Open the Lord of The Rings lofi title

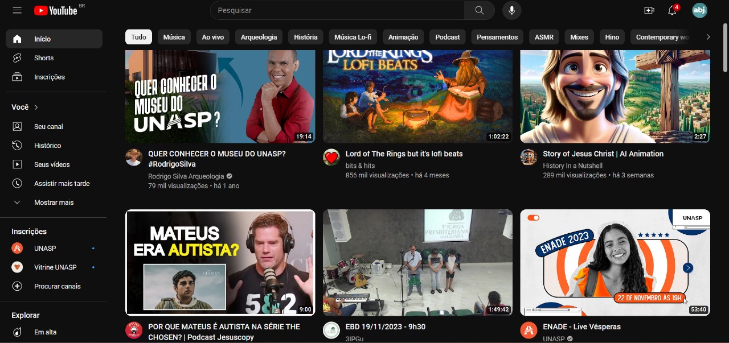tap(404, 154)
